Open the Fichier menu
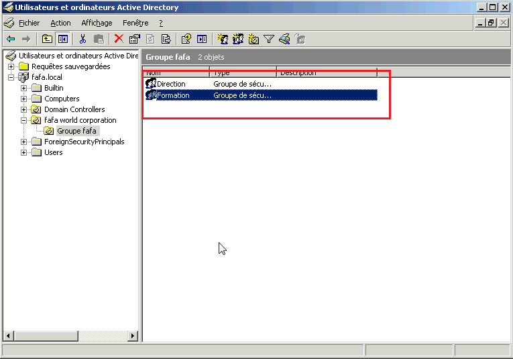This screenshot has height=359, width=513. pos(29,23)
